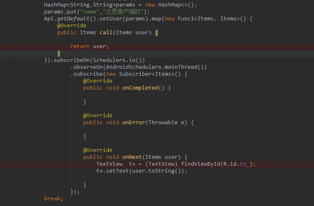This screenshot has height=206, width=314.
Task: Click 'onNext(Items user)' method signature
Action: tap(152, 157)
